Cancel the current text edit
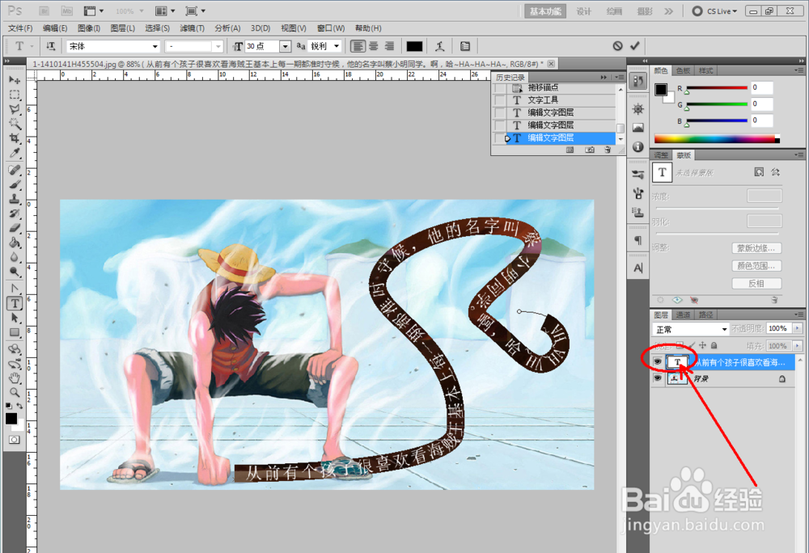Image resolution: width=809 pixels, height=553 pixels. pyautogui.click(x=617, y=46)
